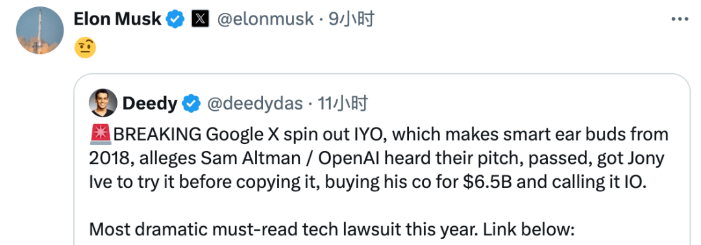This screenshot has height=245, width=701.
Task: Click the black X affiliate badge
Action: pos(200,19)
